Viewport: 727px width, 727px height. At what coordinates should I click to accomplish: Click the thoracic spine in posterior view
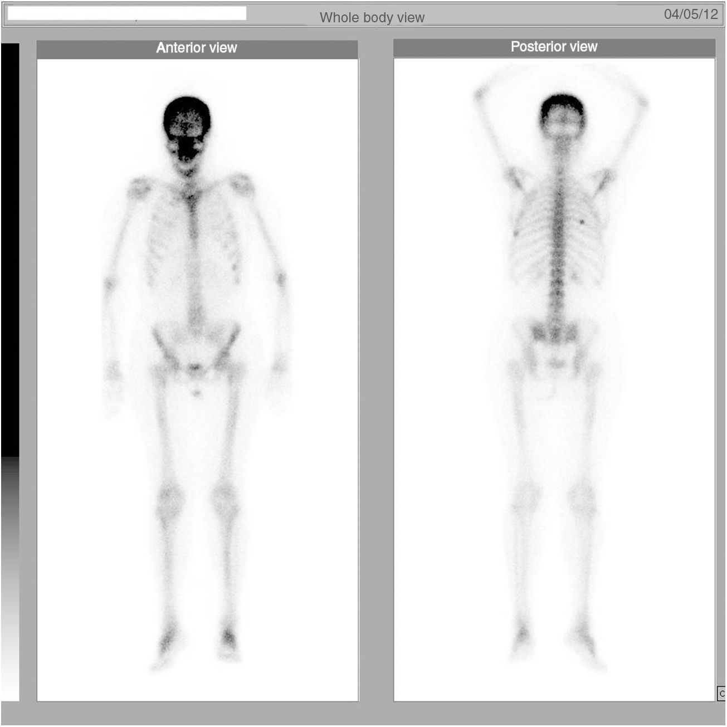557,234
